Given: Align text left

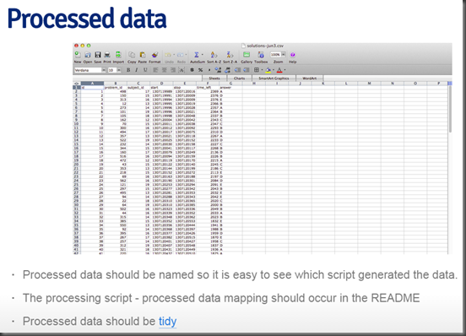Looking at the screenshot, I should (155, 70).
